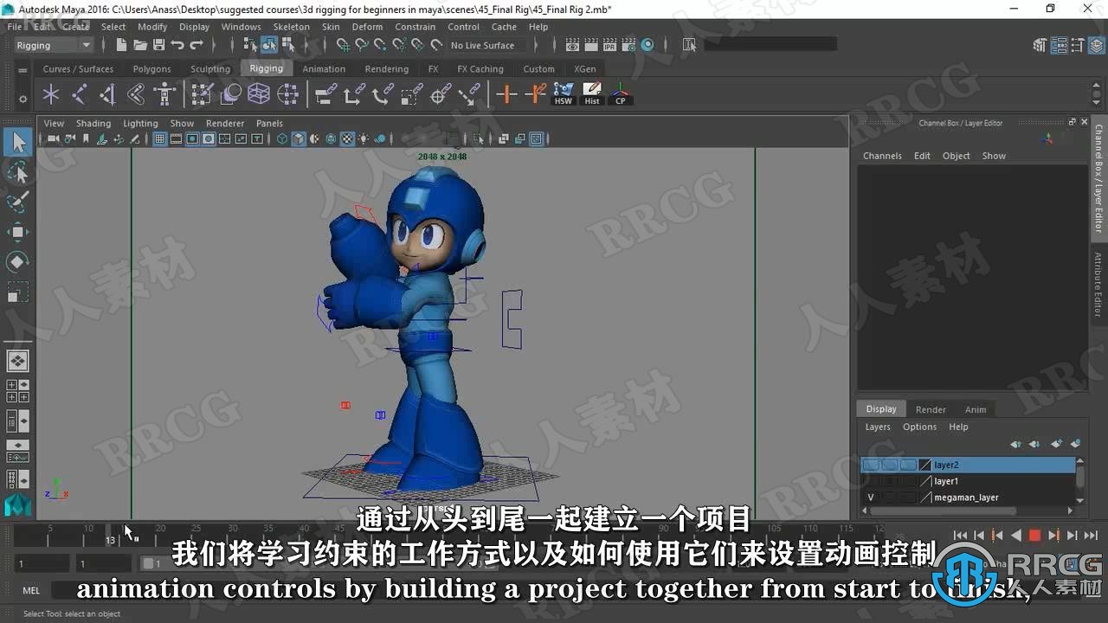The width and height of the screenshot is (1108, 623).
Task: Toggle viewport grid display button
Action: (x=159, y=138)
